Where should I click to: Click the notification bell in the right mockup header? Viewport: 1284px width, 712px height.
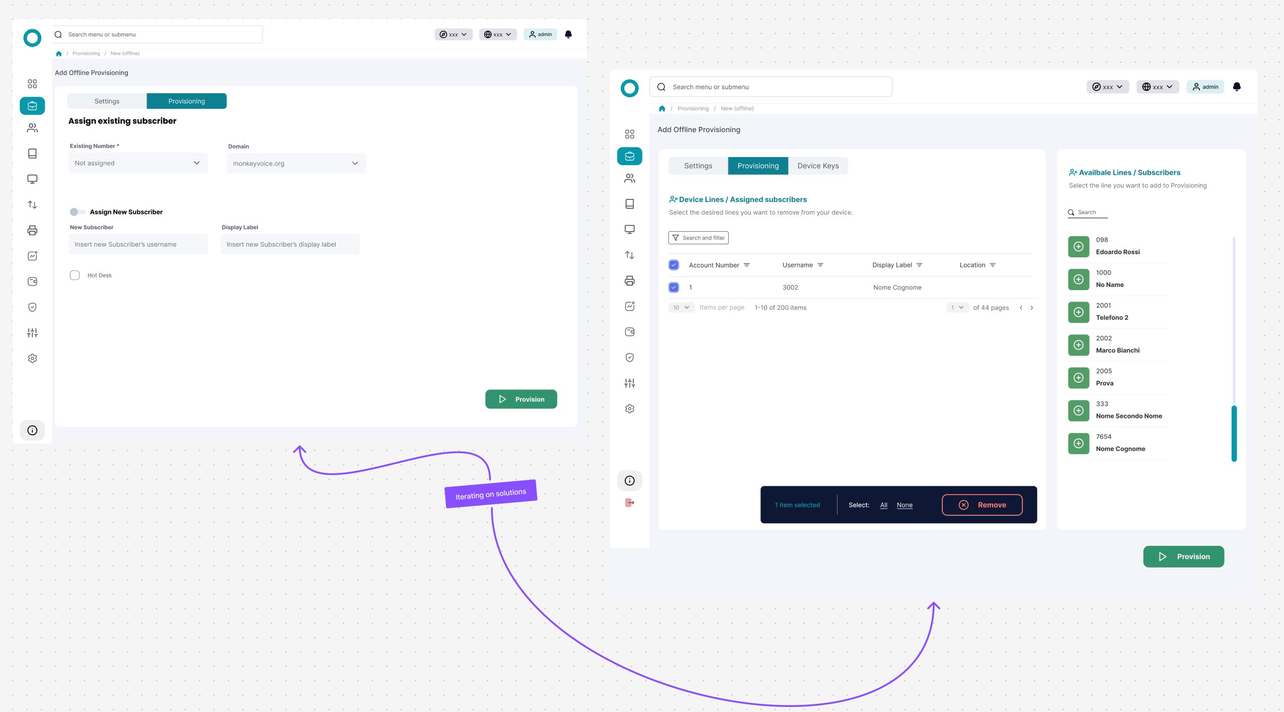tap(1237, 87)
